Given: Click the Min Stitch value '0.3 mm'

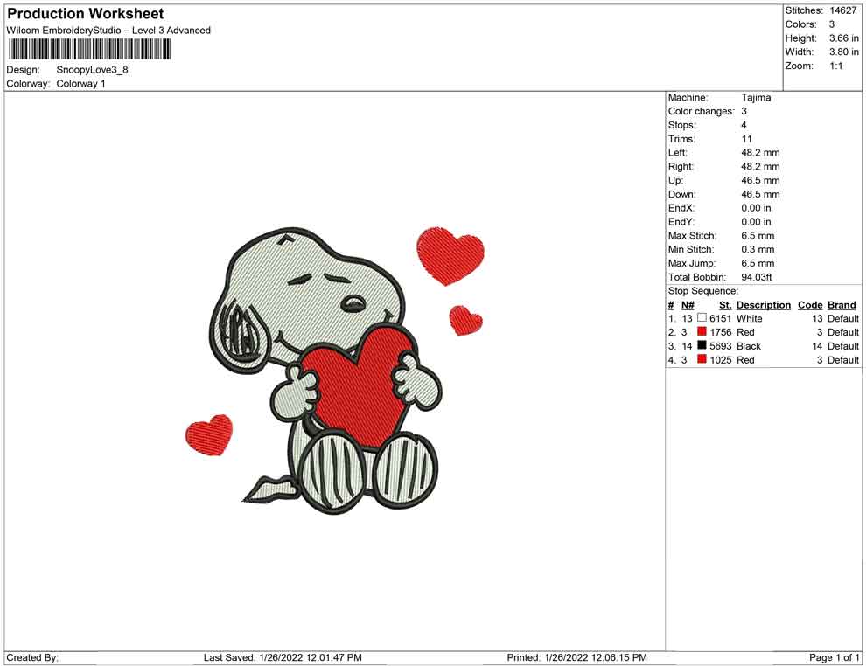Looking at the screenshot, I should [758, 249].
